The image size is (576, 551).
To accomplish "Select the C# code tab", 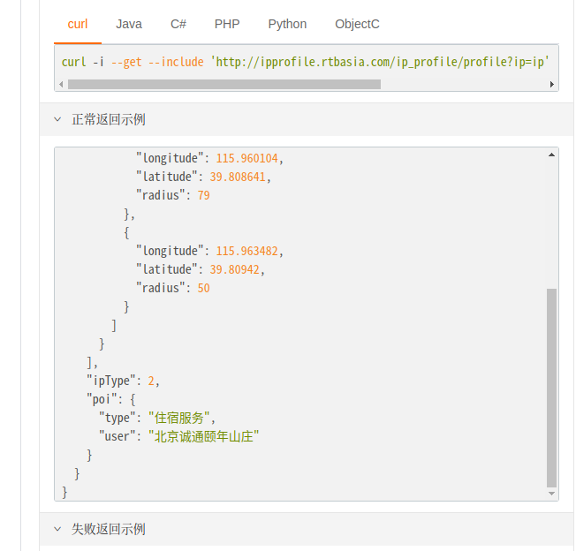I will click(x=178, y=24).
